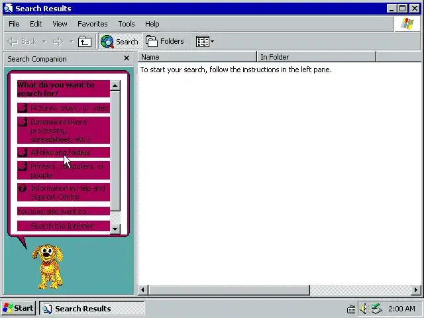Maximize the Search Results window
Screen dimensions: 424x318
coord(403,9)
